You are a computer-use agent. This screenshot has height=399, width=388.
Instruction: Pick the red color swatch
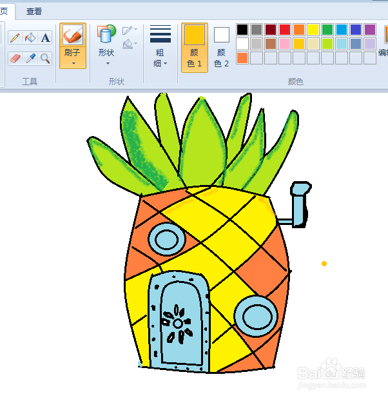pos(285,30)
